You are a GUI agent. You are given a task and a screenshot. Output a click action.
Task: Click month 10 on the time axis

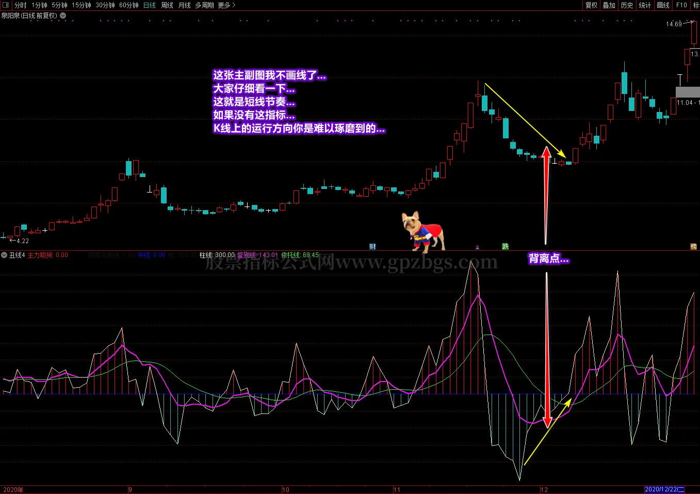pyautogui.click(x=286, y=490)
